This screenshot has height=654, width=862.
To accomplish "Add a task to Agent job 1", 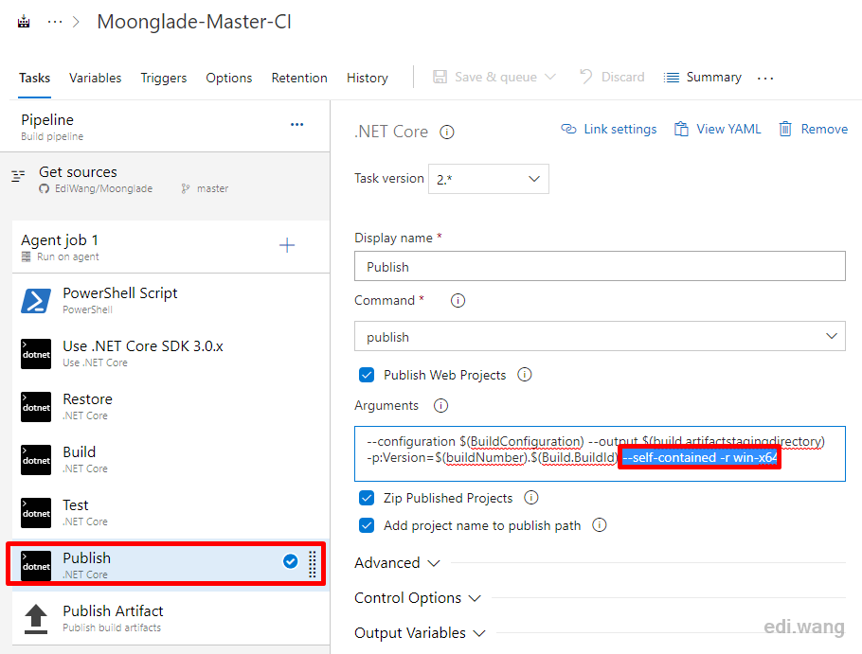I will (x=287, y=245).
